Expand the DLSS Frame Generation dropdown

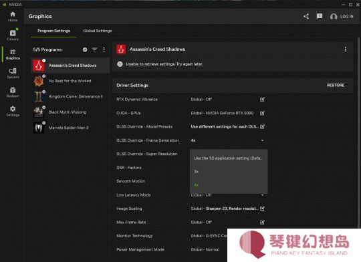[227, 140]
